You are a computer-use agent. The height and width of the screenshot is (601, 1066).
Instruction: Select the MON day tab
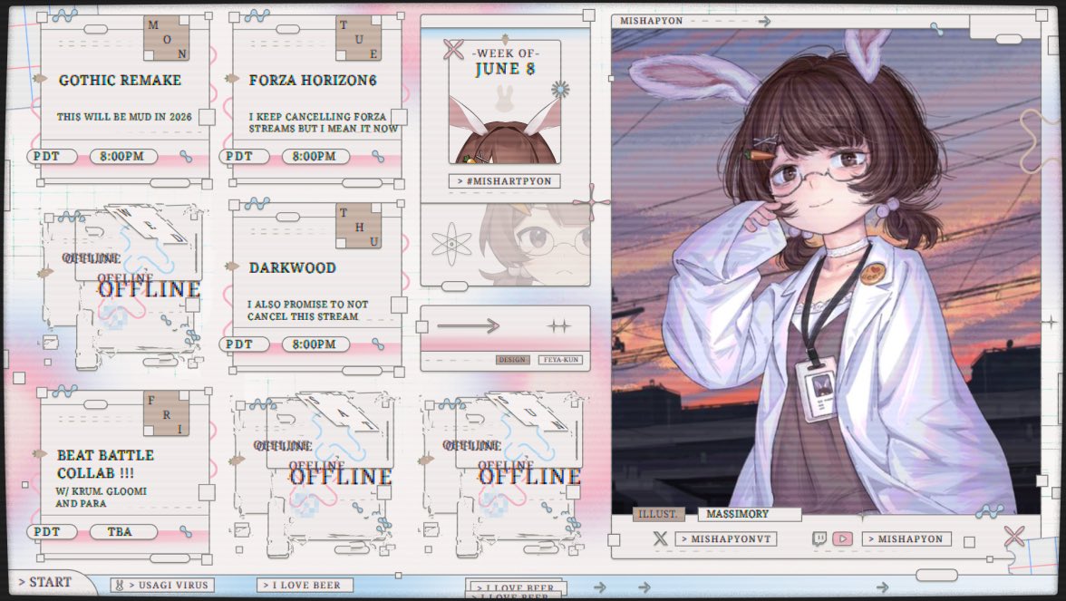(x=167, y=39)
